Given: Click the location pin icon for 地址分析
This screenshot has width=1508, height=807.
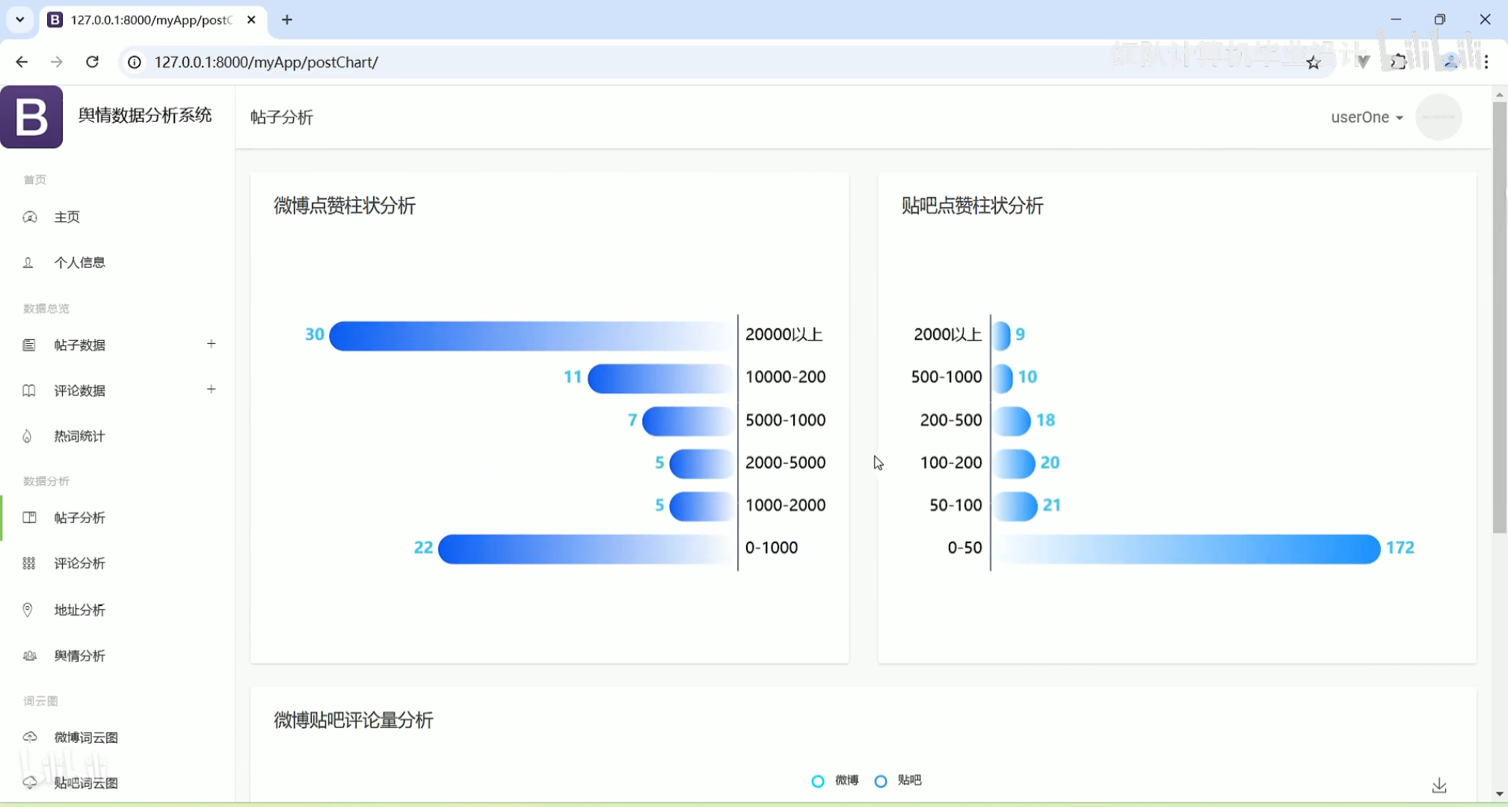Looking at the screenshot, I should [28, 610].
